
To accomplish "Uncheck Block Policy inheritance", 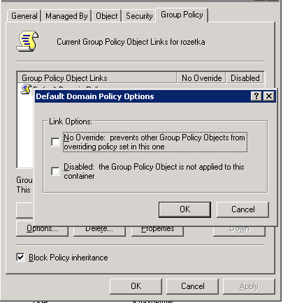I will [20, 258].
